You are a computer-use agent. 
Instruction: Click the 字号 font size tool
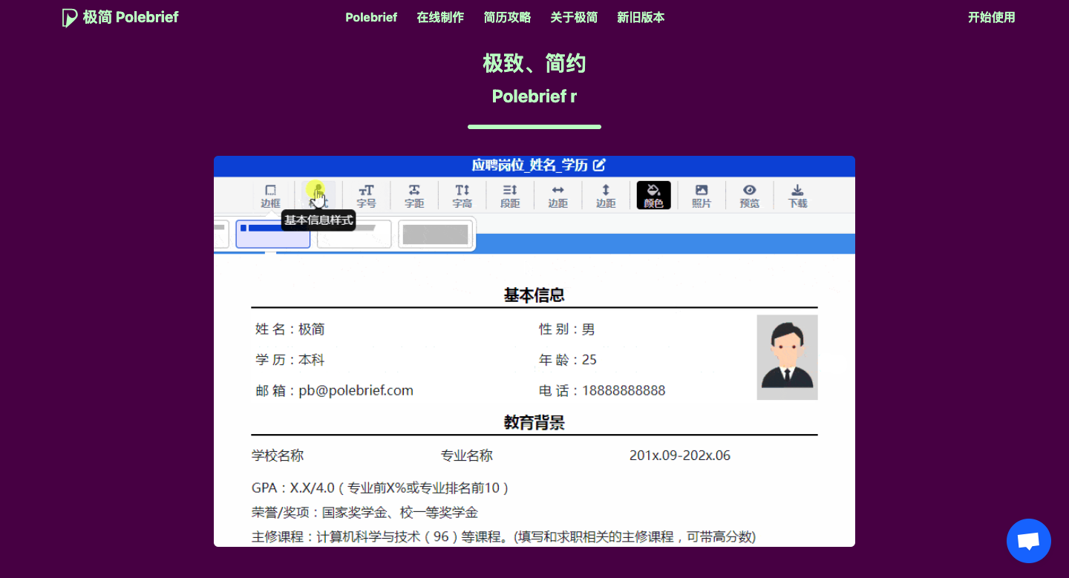click(366, 194)
